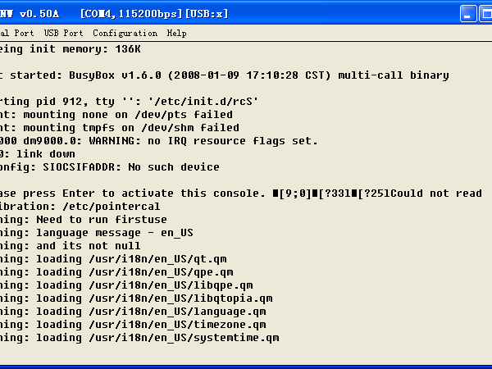Minimize the DNW window
Viewport: 492px width, 369px height.
point(468,14)
